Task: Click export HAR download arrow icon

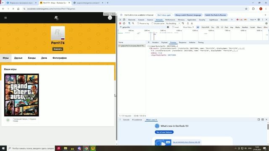Action: tap(192, 23)
